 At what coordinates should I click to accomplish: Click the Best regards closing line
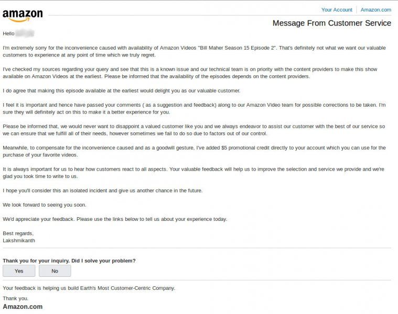[x=18, y=233]
